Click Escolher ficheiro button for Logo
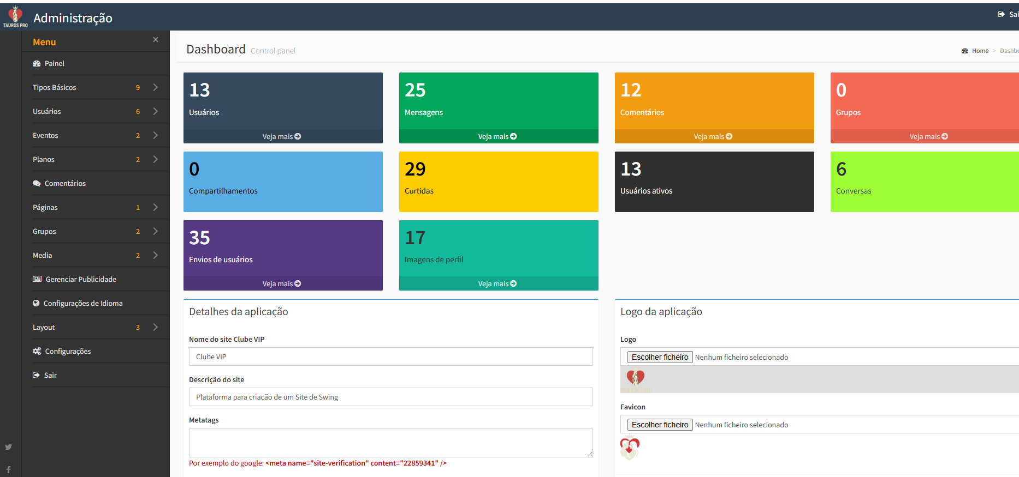Image resolution: width=1019 pixels, height=477 pixels. coord(660,357)
